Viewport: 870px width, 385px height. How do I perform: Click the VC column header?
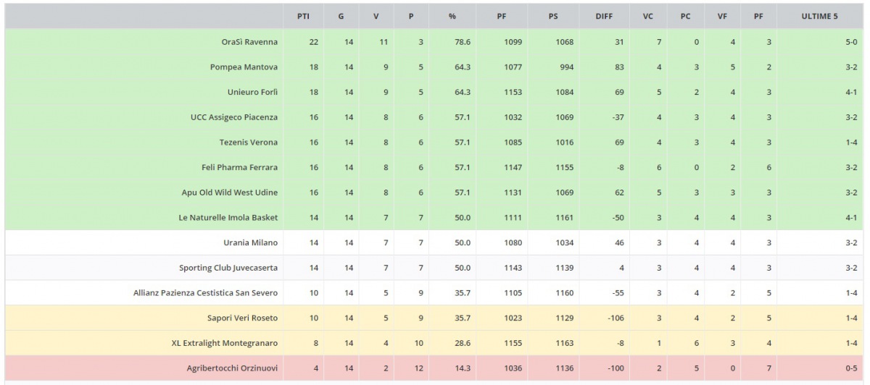(647, 17)
